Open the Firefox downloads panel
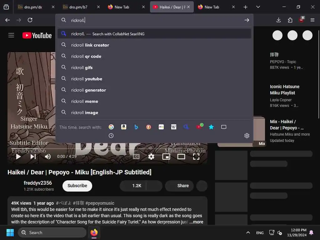The height and width of the screenshot is (240, 320). 278,20
